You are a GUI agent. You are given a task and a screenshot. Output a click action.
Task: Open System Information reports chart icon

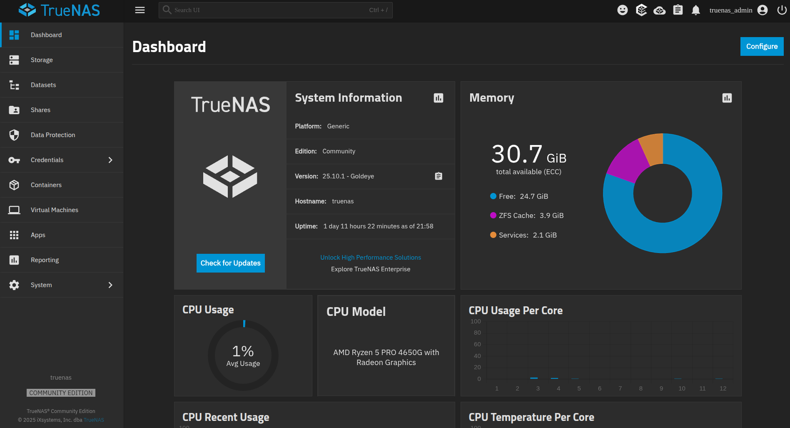tap(439, 98)
